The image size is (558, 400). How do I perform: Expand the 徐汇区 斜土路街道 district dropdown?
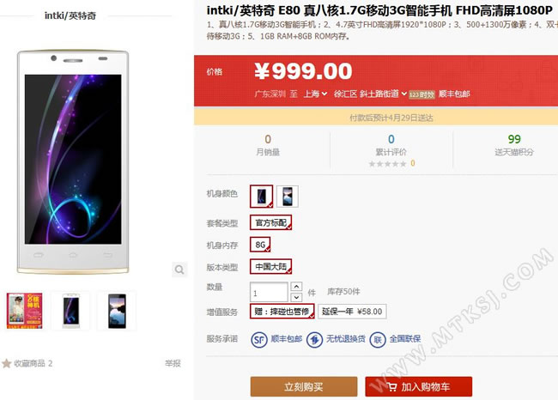[370, 94]
